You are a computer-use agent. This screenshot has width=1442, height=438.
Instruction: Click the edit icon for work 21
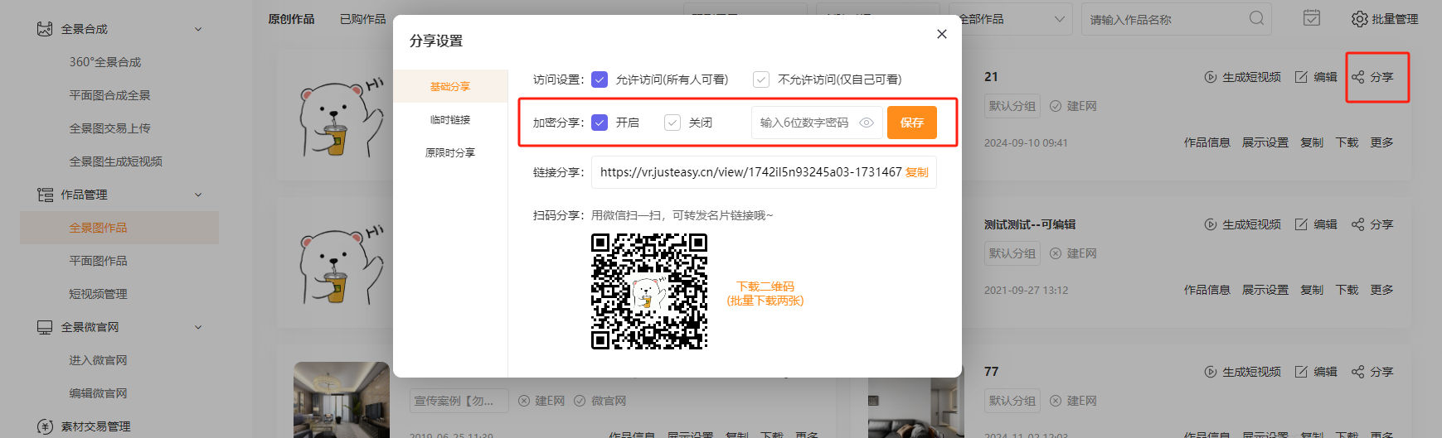[1301, 77]
